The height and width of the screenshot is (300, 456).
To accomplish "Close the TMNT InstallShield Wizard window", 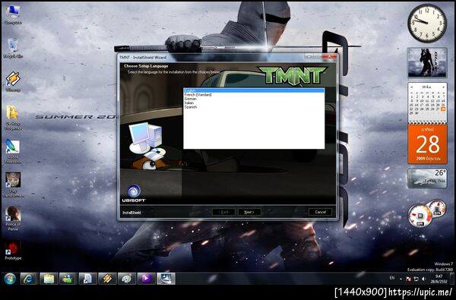I will tap(329, 56).
